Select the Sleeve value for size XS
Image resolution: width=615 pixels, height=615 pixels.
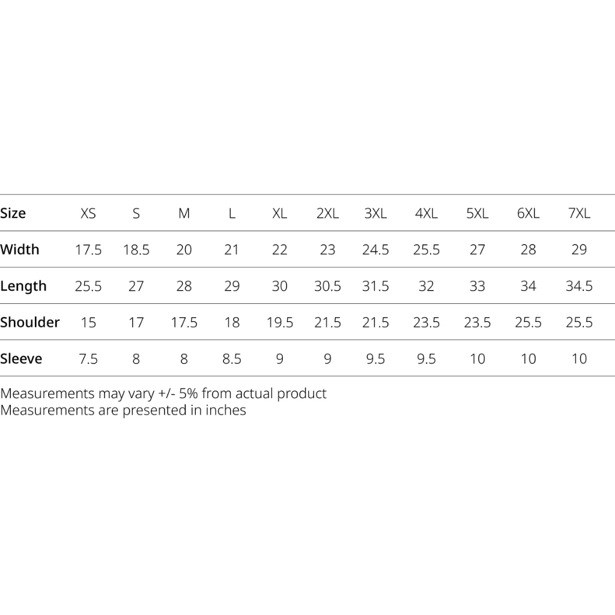(x=88, y=359)
